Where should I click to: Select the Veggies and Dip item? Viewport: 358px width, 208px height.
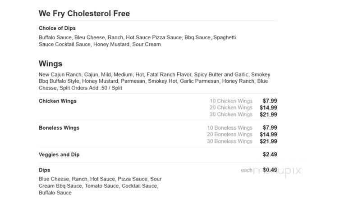pyautogui.click(x=59, y=154)
